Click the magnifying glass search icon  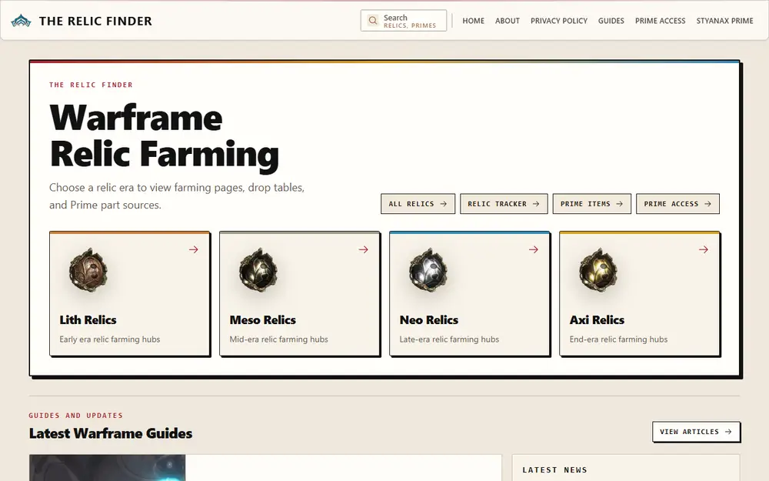point(373,21)
